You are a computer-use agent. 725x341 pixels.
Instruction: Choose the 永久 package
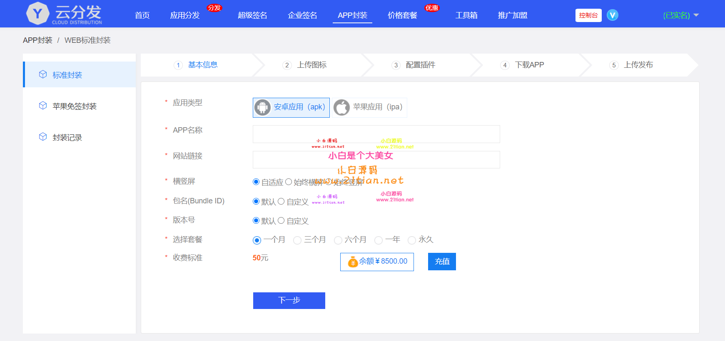click(x=412, y=240)
